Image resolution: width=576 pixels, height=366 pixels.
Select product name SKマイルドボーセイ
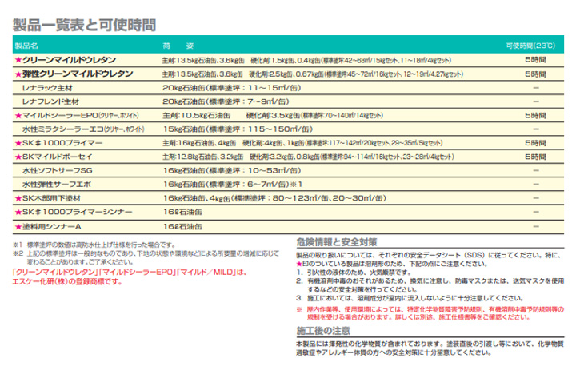click(x=58, y=157)
